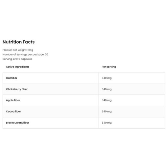Select the Cocoa fiber row label
Image resolution: width=167 pixels, height=167 pixels.
[13, 112]
